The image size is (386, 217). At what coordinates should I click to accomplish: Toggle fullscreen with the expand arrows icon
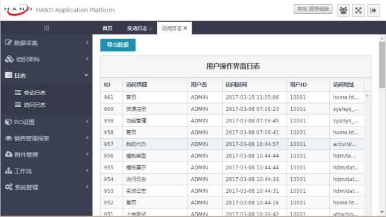tap(358, 10)
